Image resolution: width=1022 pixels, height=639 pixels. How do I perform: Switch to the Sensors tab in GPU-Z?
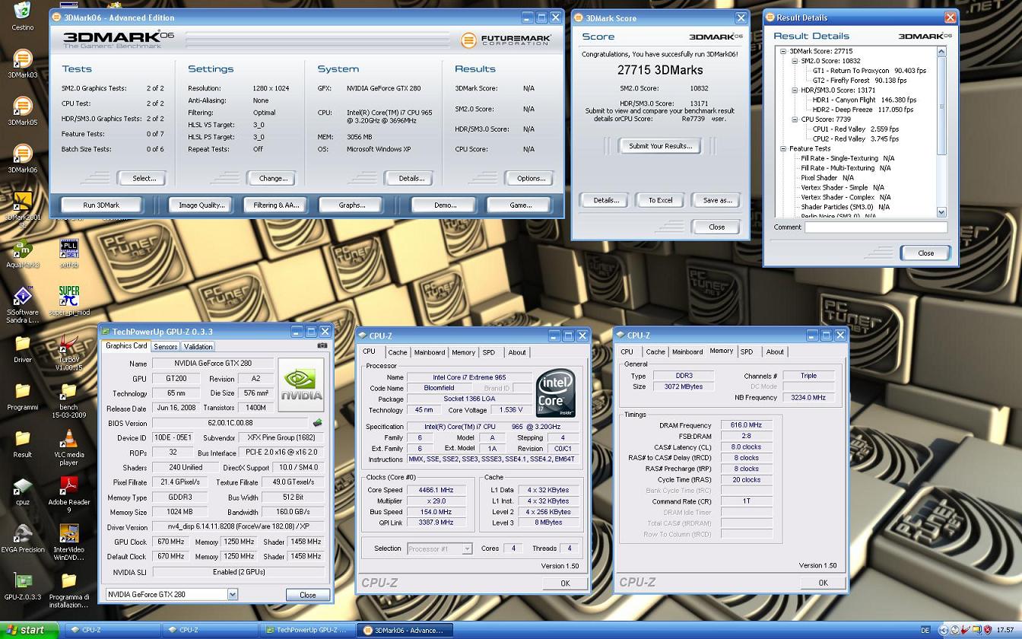click(165, 346)
